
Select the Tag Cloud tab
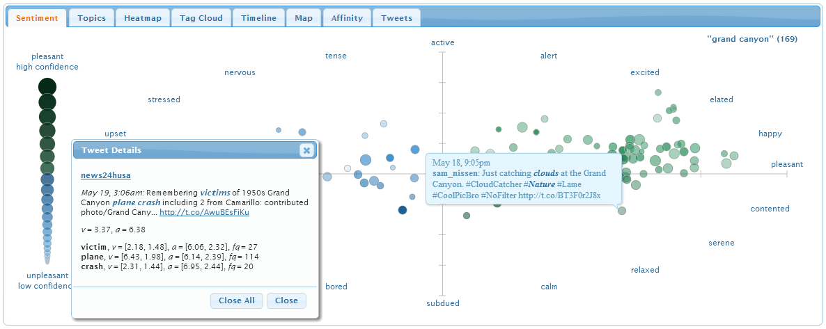click(201, 18)
